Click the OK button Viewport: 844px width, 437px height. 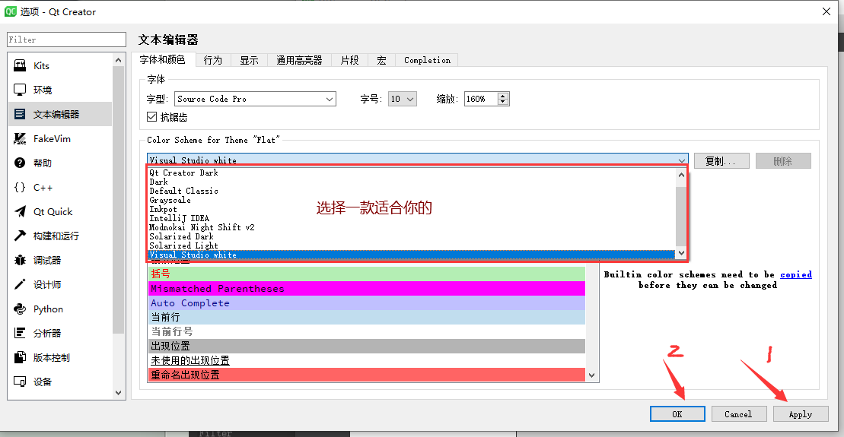click(x=677, y=414)
